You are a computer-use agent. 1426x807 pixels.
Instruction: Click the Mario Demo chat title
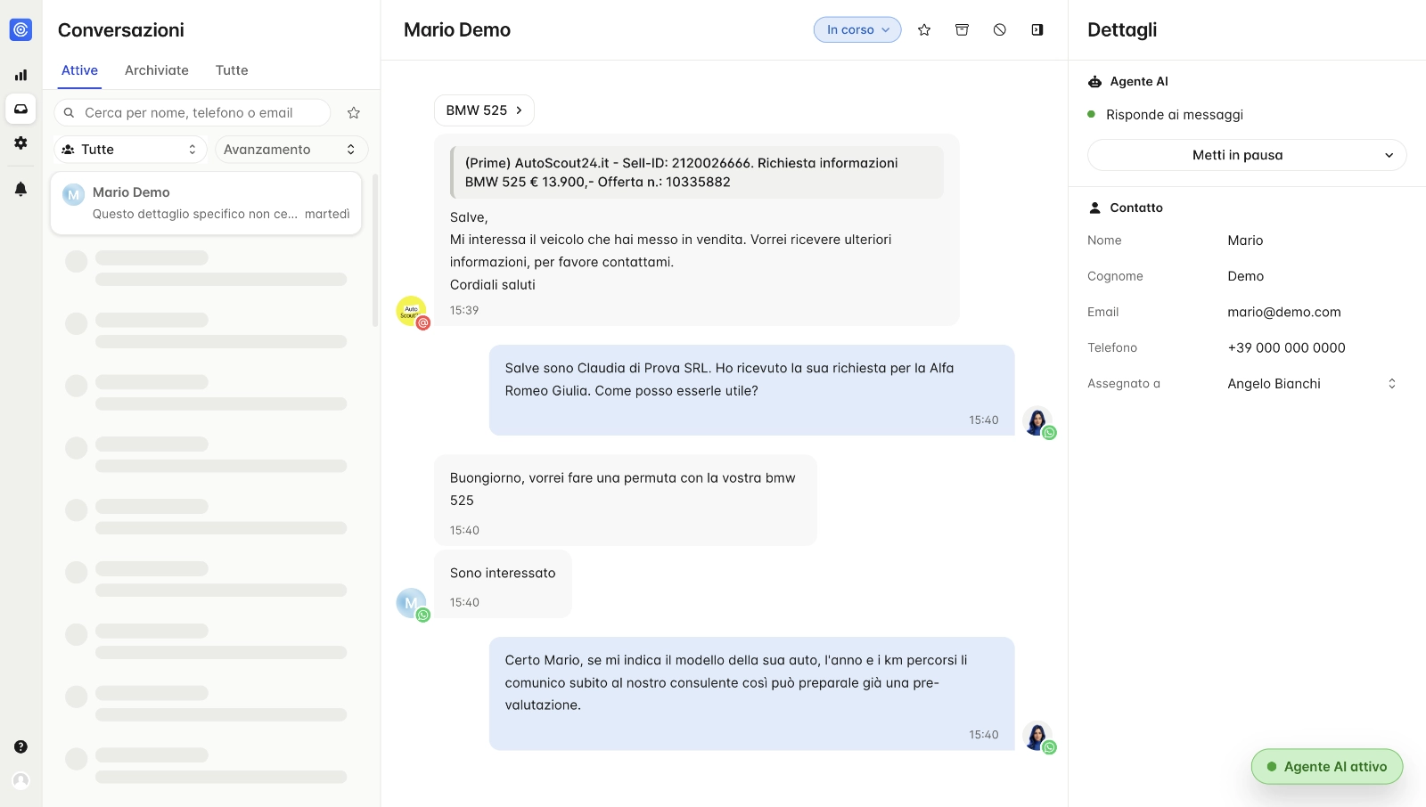coord(457,30)
